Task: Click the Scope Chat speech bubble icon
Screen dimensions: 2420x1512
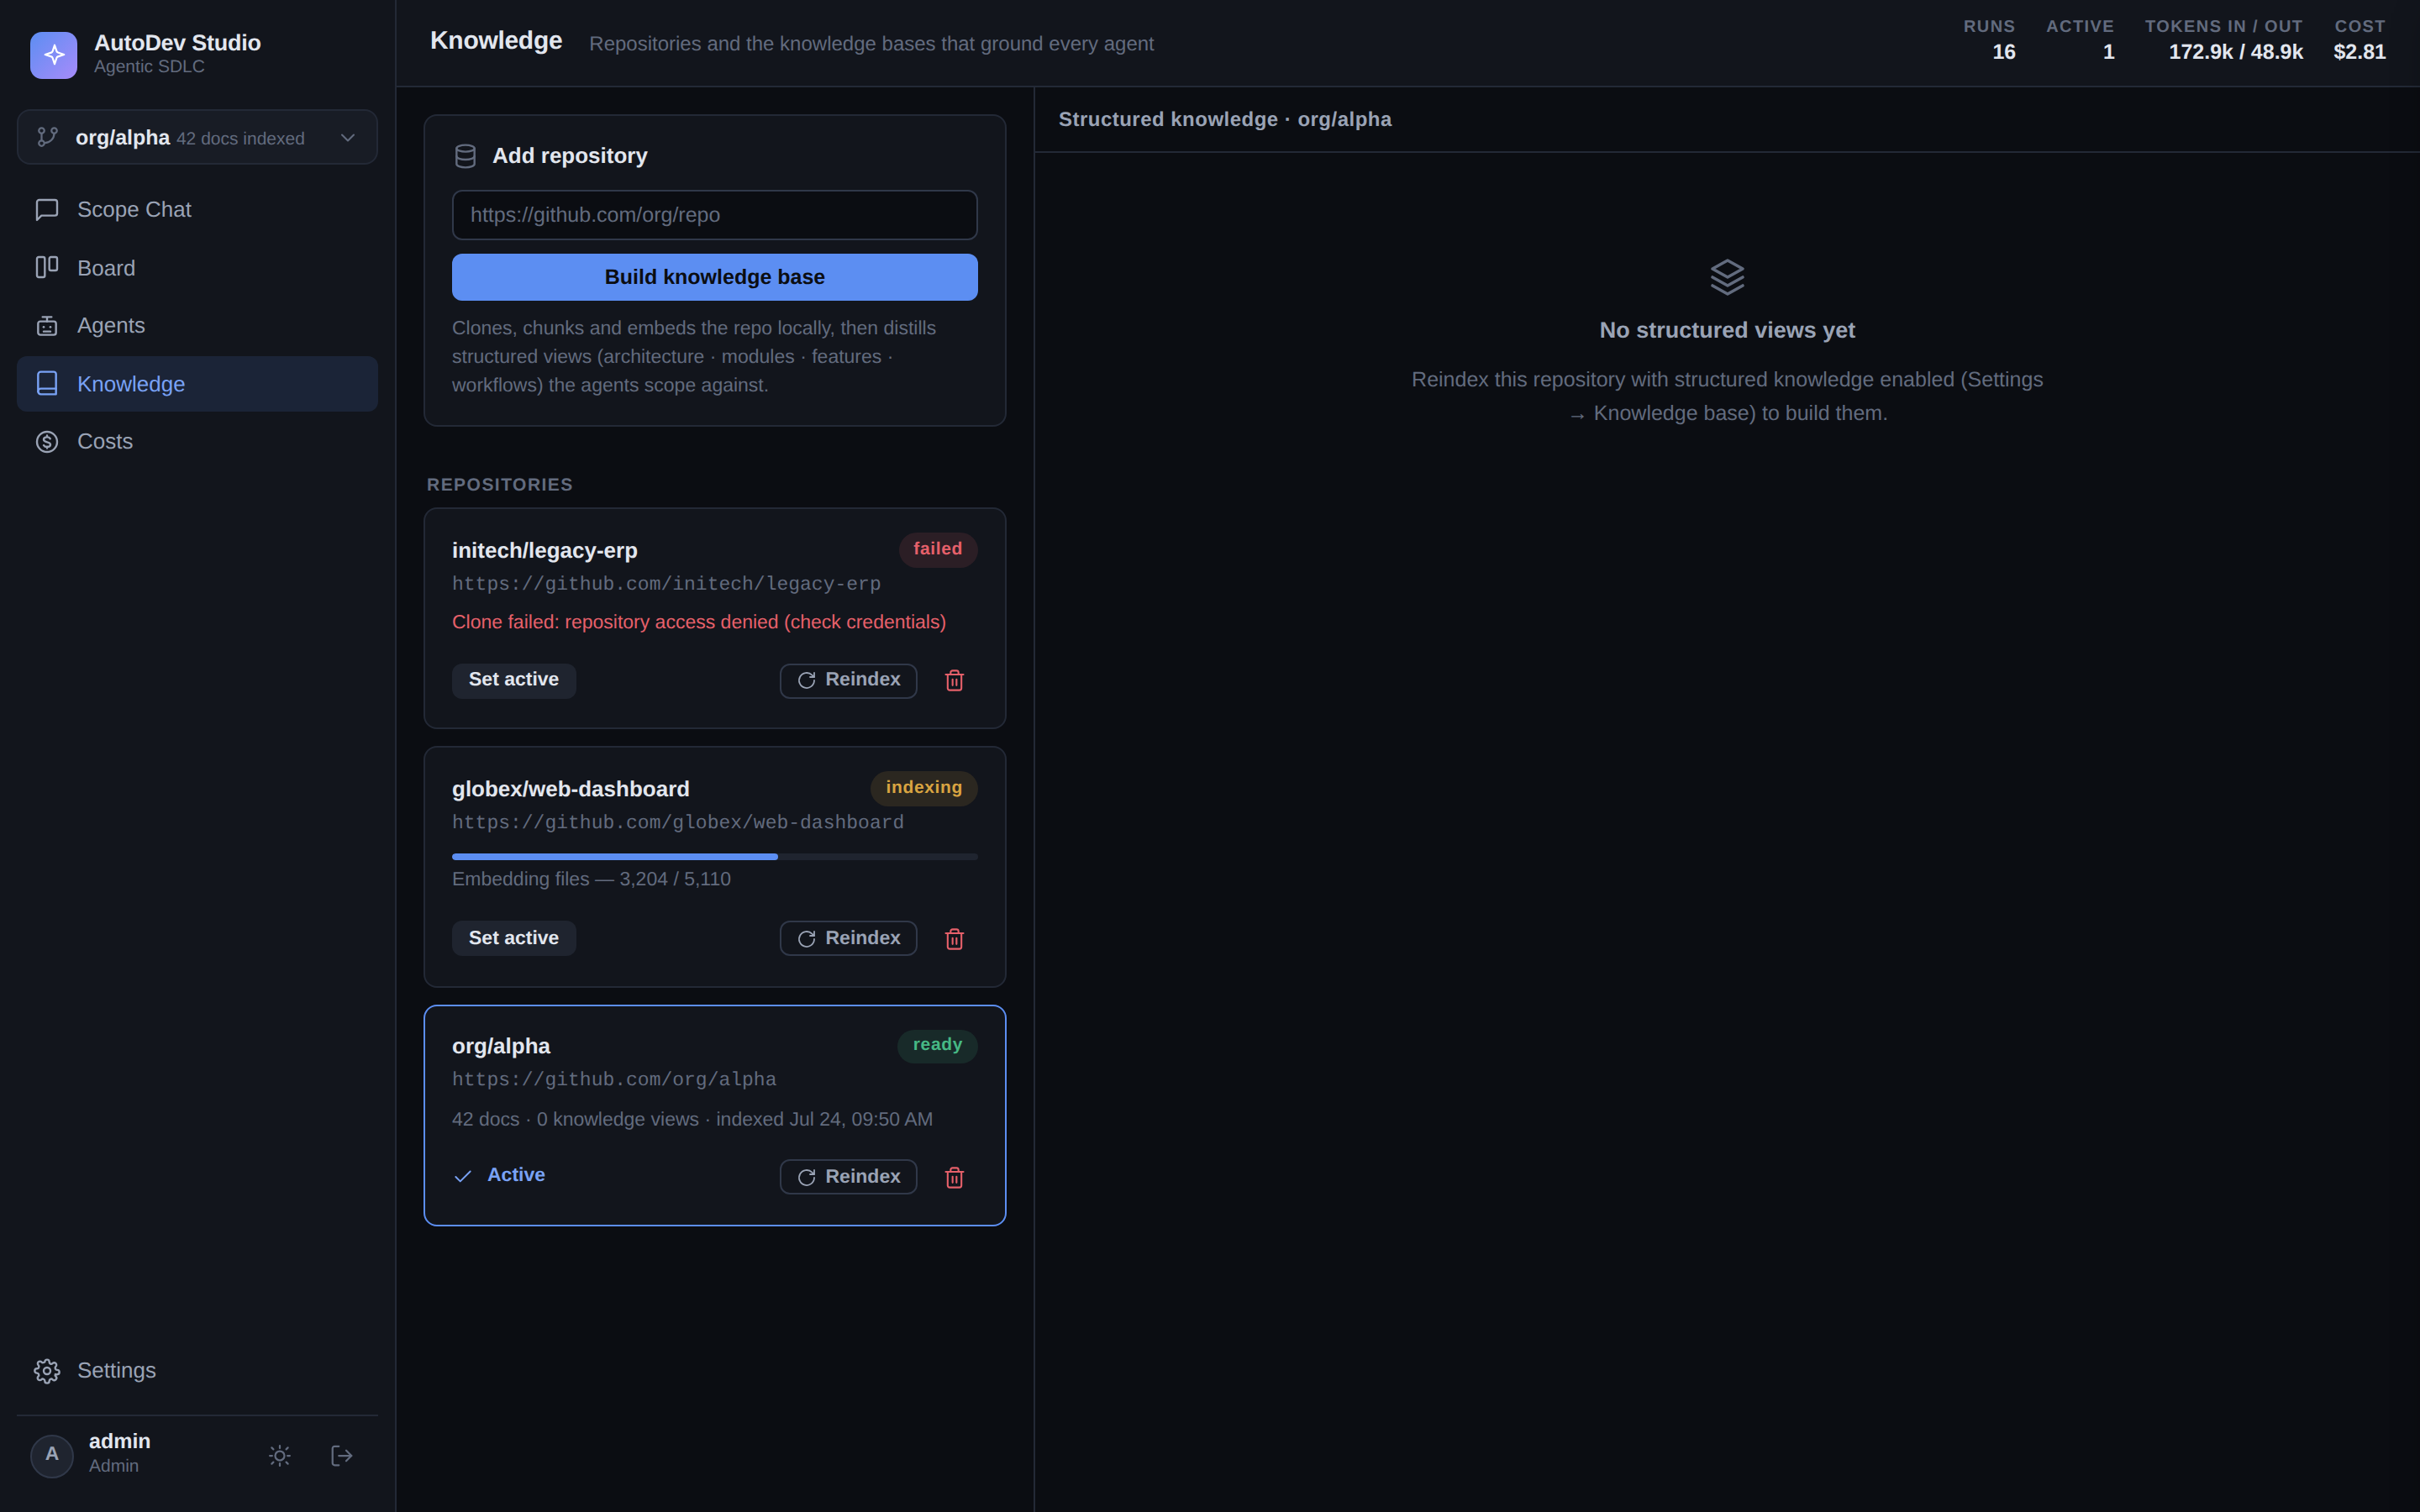Action: pyautogui.click(x=47, y=210)
